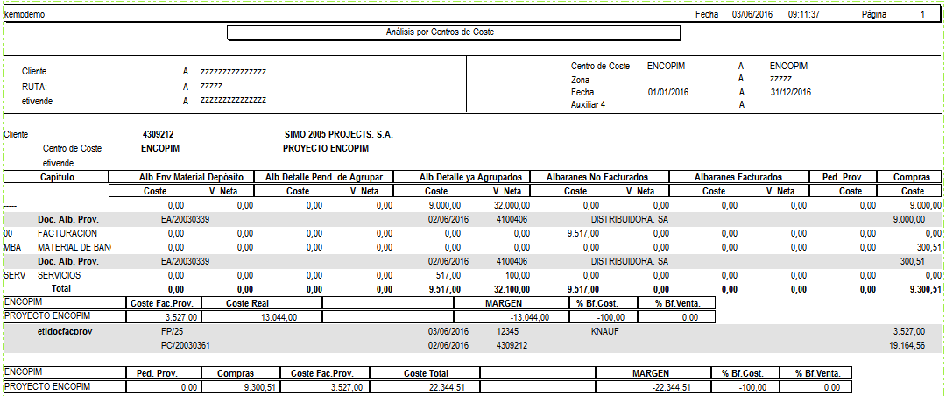
Task: Click the value '100,00' in SERVICIOS row
Action: (x=518, y=275)
